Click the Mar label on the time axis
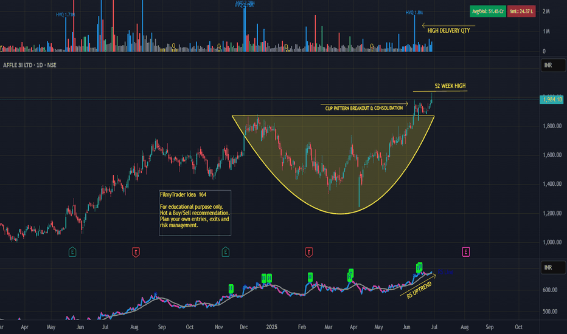This screenshot has width=567, height=334. point(329,327)
